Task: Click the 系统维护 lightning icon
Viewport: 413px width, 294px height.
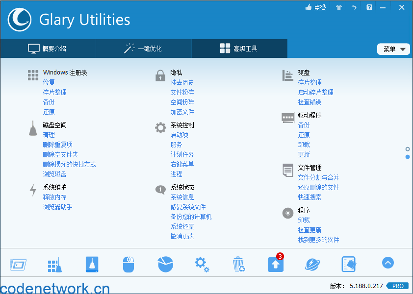Action: 33,190
